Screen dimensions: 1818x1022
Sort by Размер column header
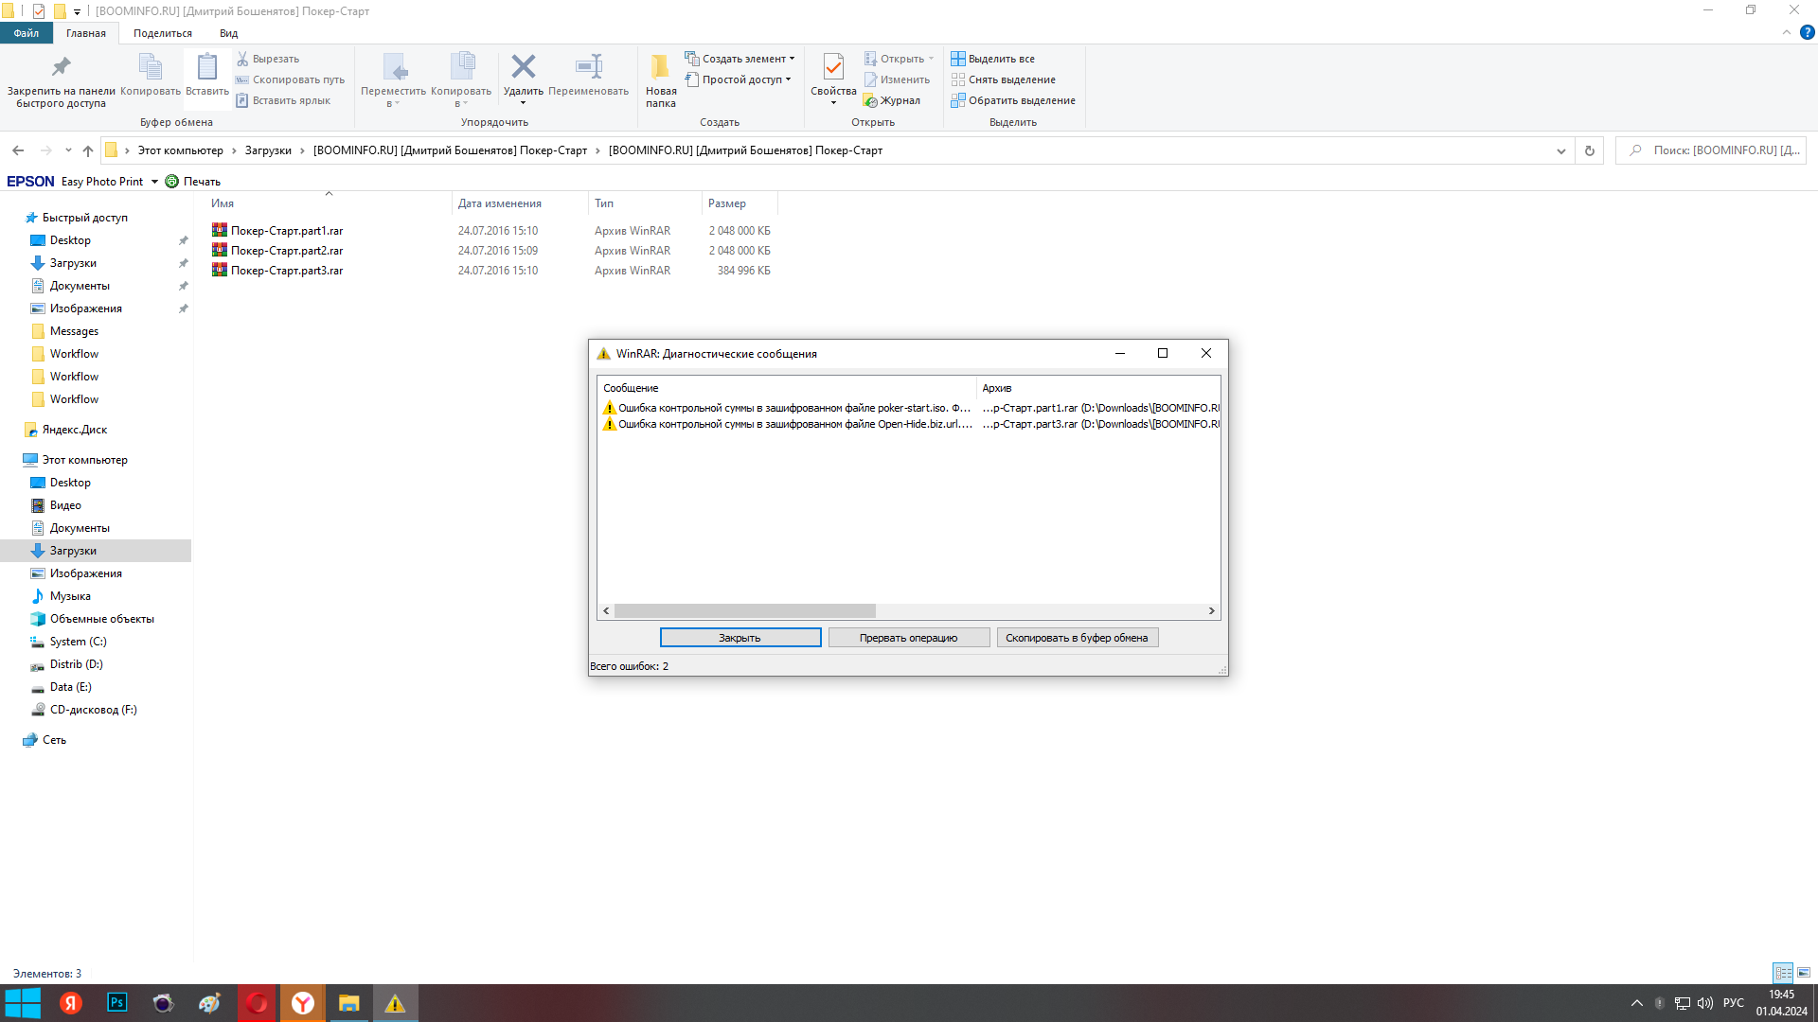tap(740, 203)
